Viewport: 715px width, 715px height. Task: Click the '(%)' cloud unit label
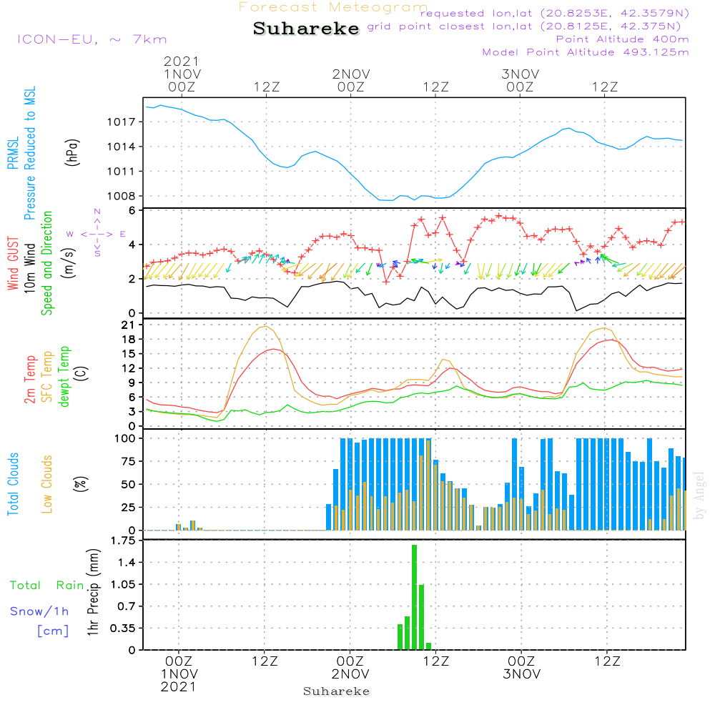(80, 484)
